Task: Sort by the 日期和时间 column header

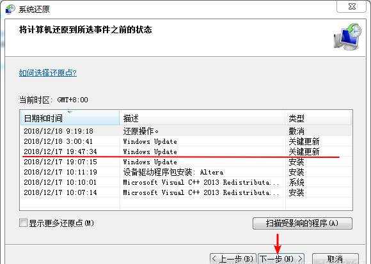Action: pyautogui.click(x=70, y=118)
